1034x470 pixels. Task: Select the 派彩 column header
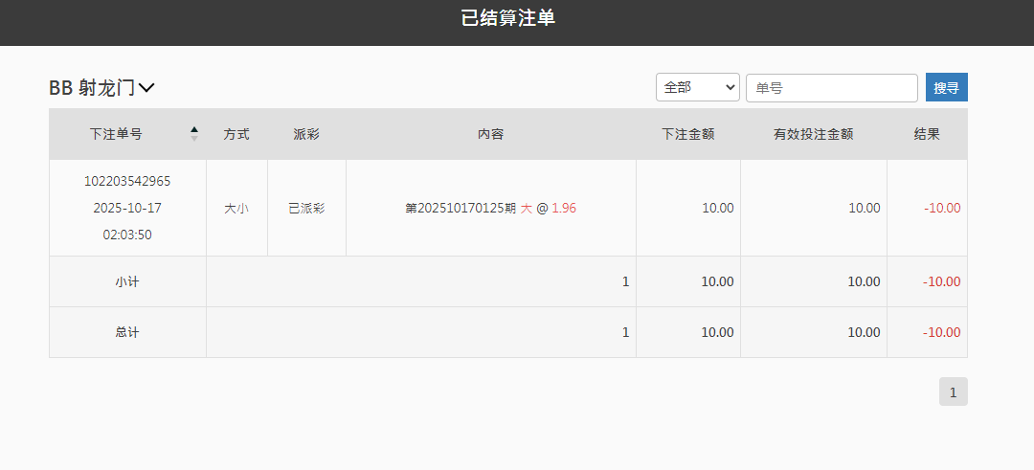(306, 134)
